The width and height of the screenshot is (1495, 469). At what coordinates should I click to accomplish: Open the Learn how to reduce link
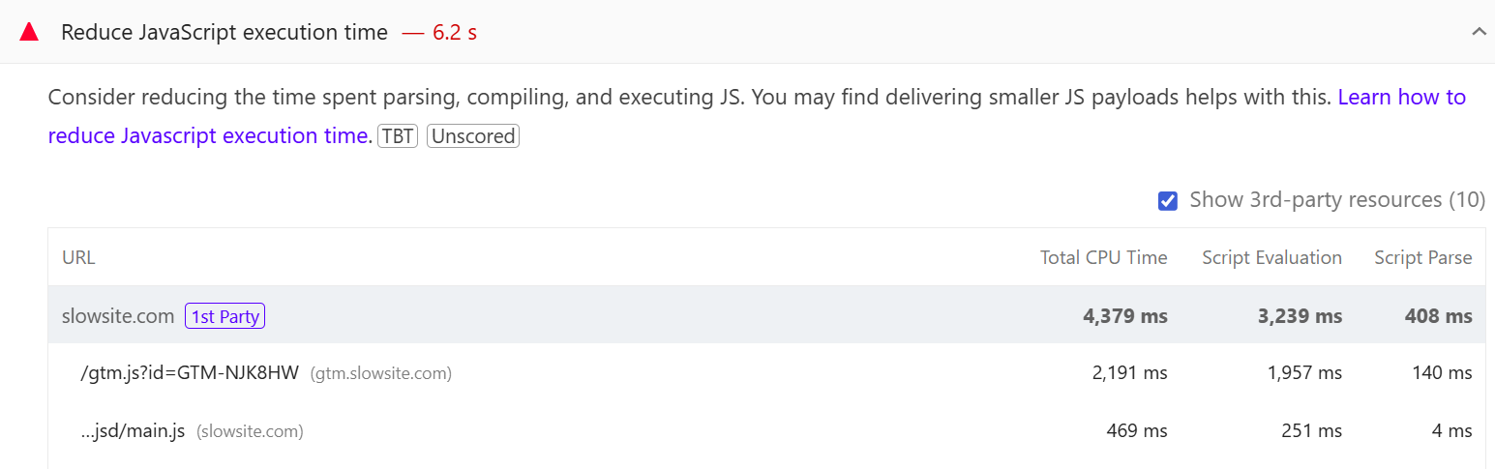pos(1401,97)
